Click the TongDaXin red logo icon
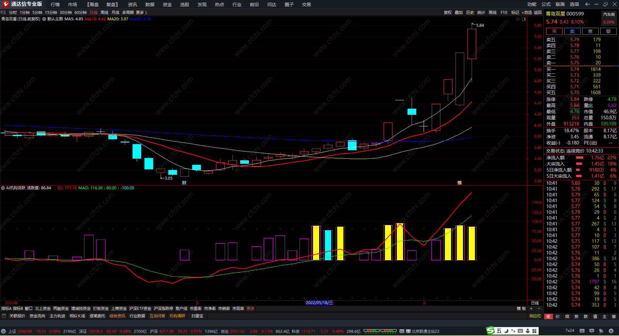Screen dimensions: 619x336 tap(5, 4)
